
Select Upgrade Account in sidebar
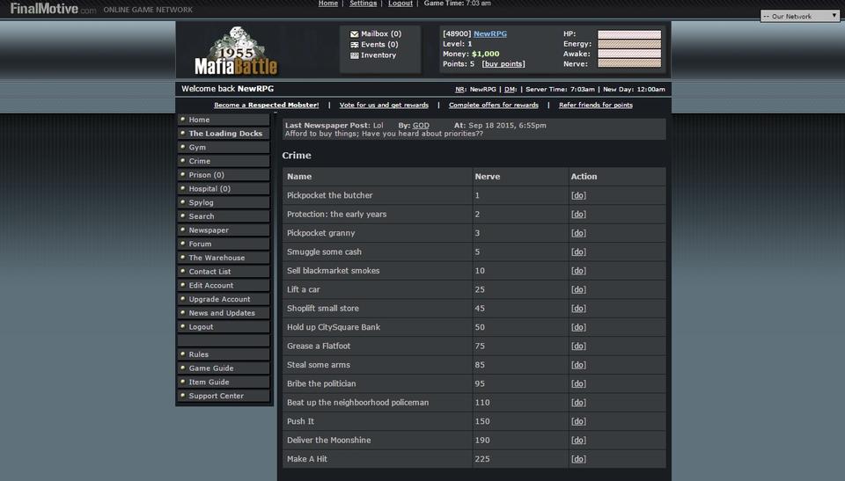pyautogui.click(x=219, y=299)
